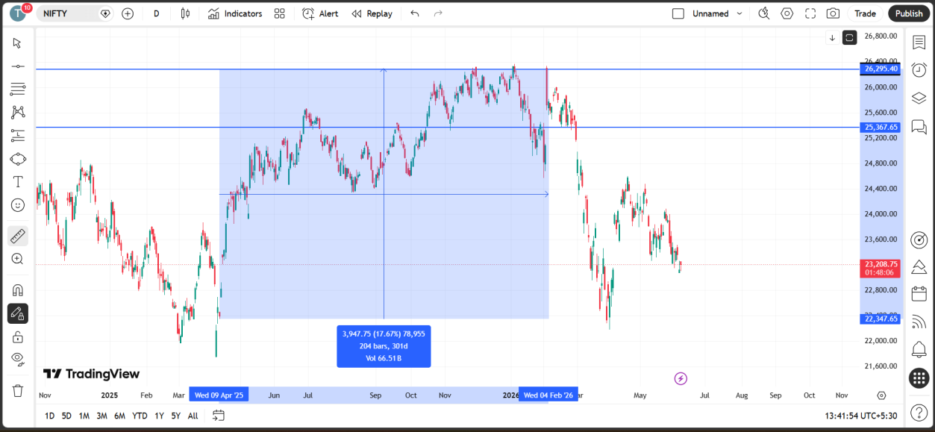Click the flash event marker on timeline
Screen dimensions: 935x432
681,378
